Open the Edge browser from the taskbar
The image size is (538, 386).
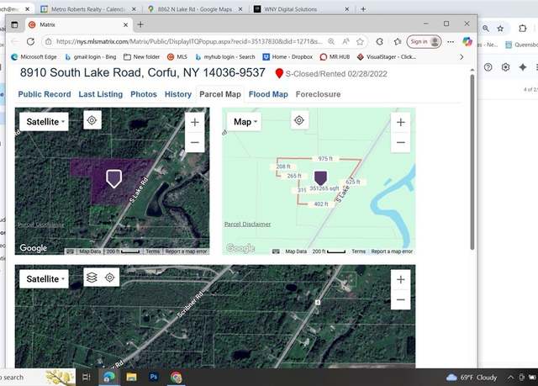coord(108,377)
